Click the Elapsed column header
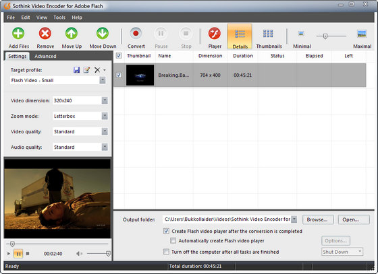This screenshot has width=378, height=274. tap(314, 56)
